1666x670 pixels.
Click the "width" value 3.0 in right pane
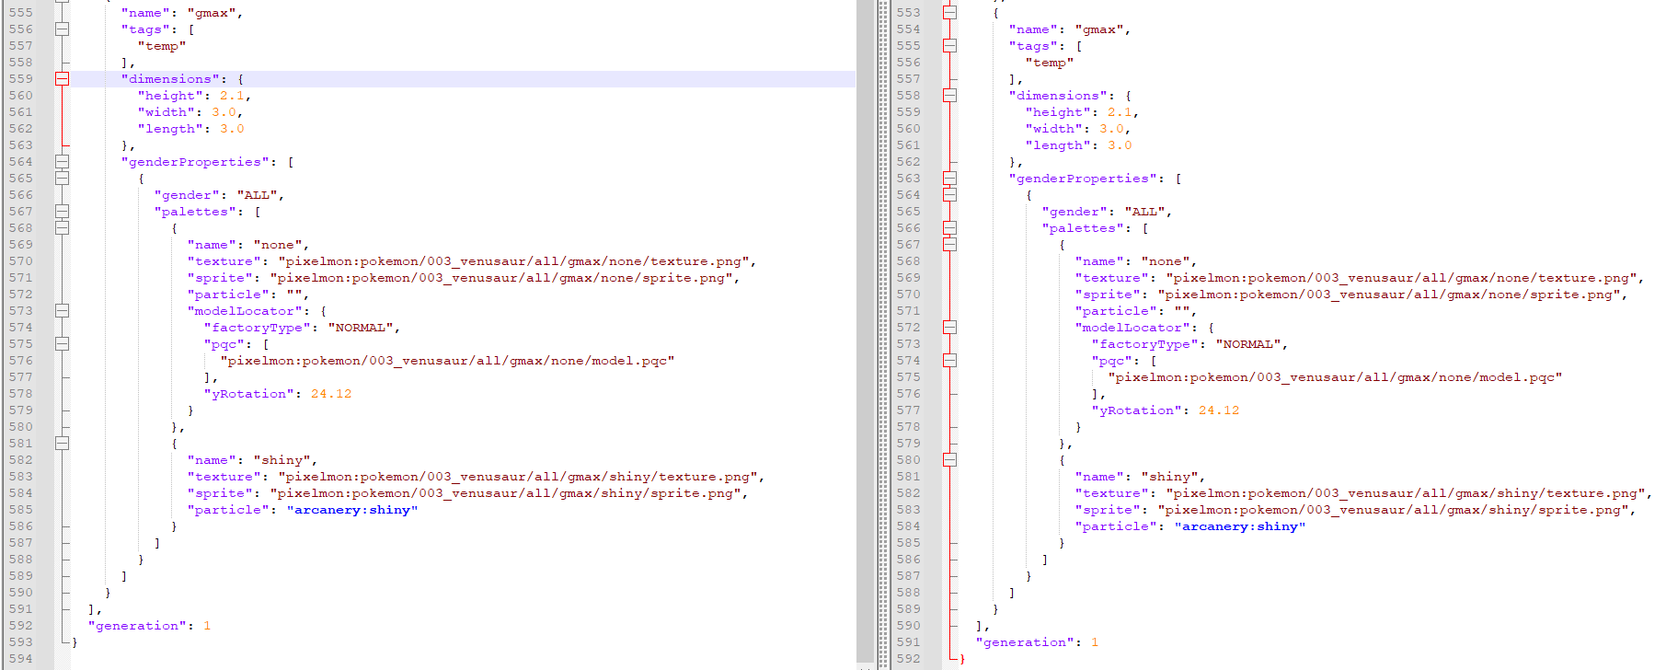(1111, 129)
